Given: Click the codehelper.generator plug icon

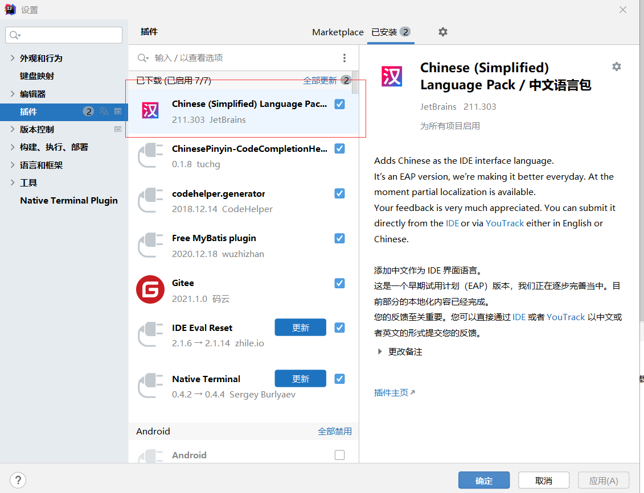Looking at the screenshot, I should click(x=150, y=200).
